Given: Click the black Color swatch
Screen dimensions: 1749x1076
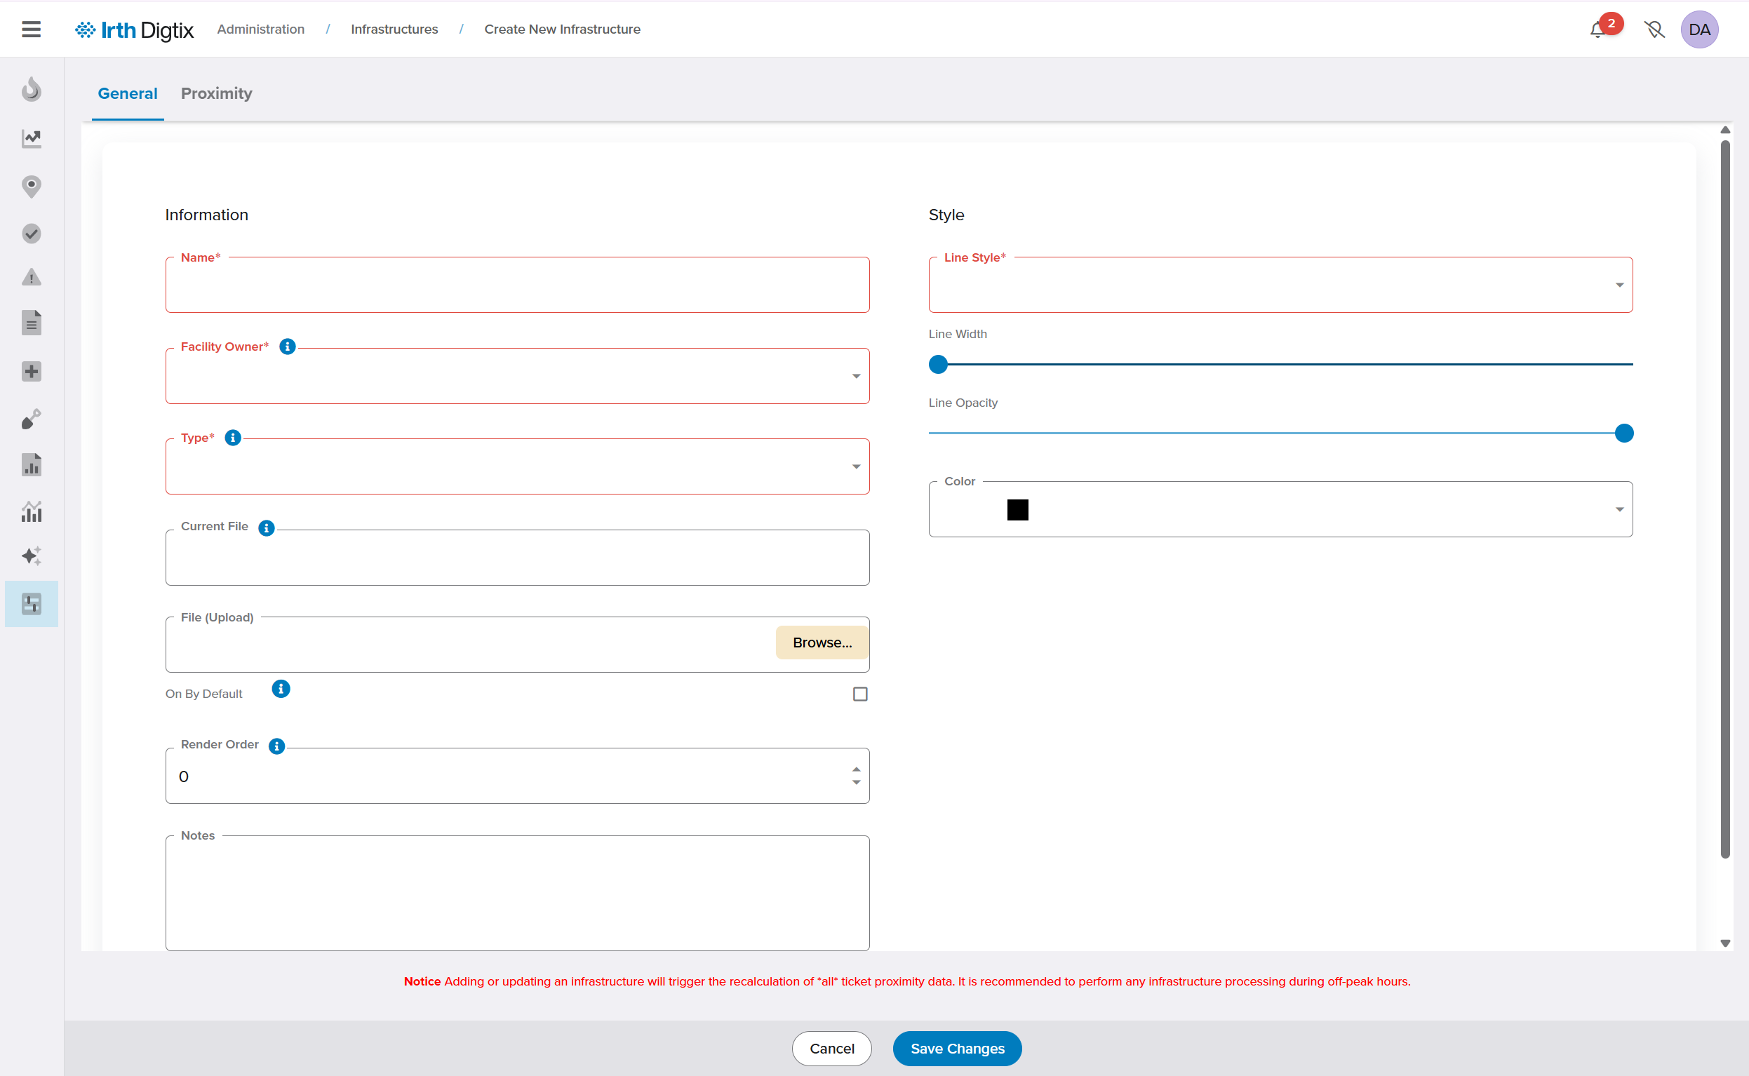Looking at the screenshot, I should (1017, 509).
